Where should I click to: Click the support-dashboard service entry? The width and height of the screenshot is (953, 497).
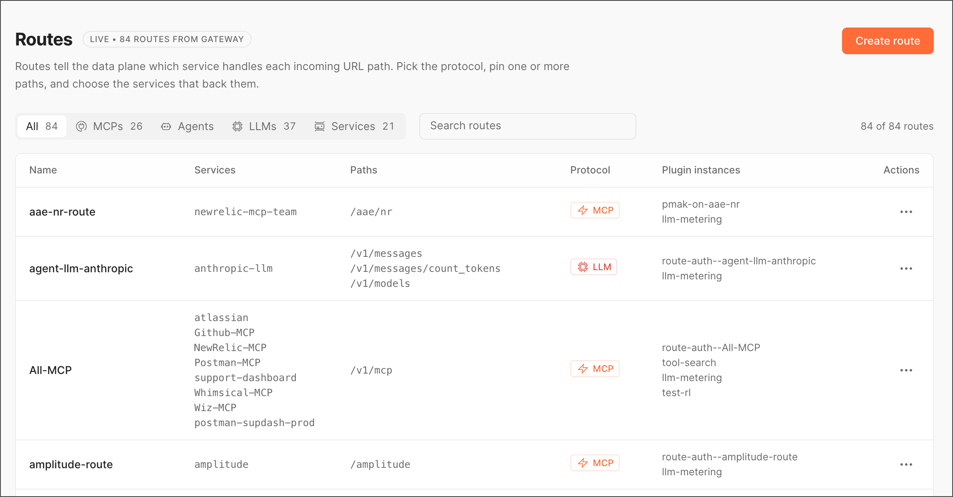tap(245, 378)
